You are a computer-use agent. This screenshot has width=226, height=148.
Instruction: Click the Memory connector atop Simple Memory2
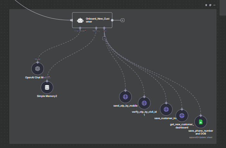click(x=47, y=81)
